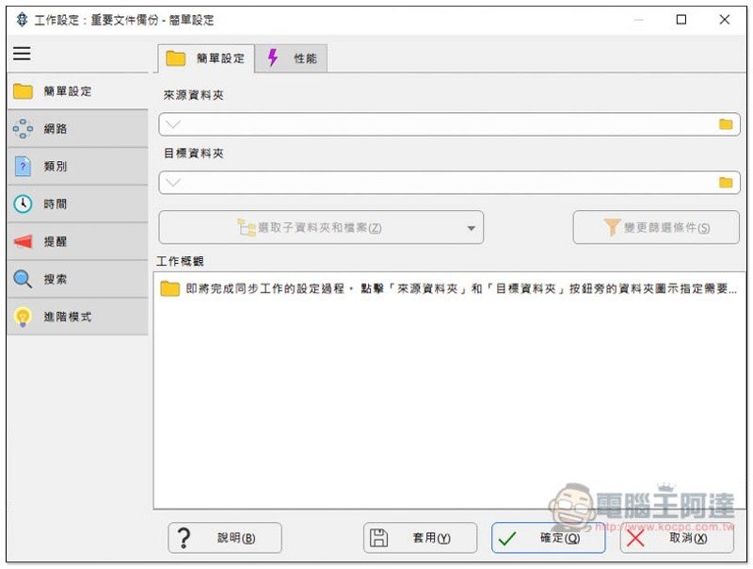Click the app icon in title bar

pos(22,20)
